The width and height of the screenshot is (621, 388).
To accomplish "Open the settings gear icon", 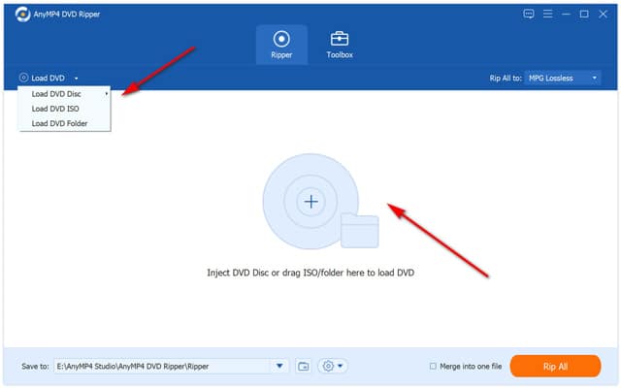I will point(328,366).
